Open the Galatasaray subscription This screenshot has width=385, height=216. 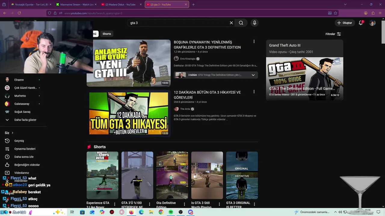tap(22, 104)
